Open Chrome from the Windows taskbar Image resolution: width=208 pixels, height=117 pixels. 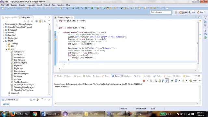(35, 114)
